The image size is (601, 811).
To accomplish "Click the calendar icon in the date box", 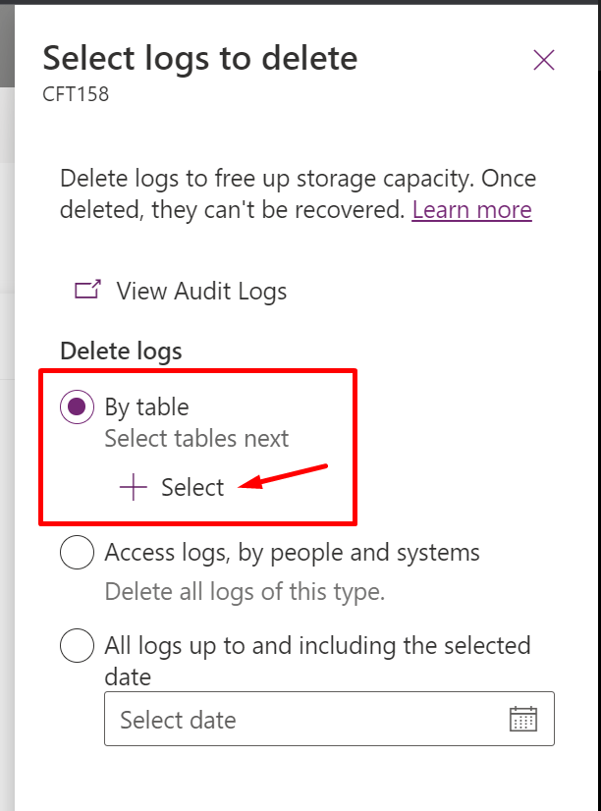I will pyautogui.click(x=521, y=719).
